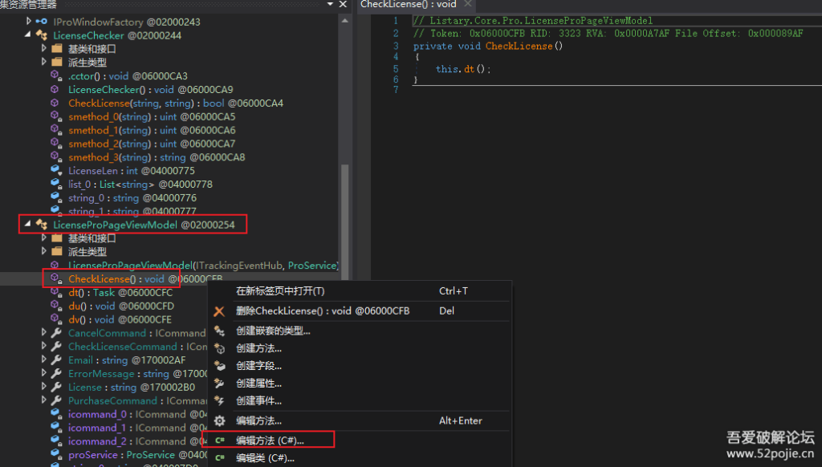This screenshot has height=467, width=822.
Task: Click the wrench icon beside Email property
Action: coord(56,360)
